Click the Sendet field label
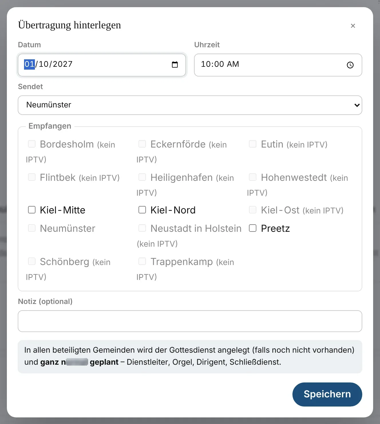 tap(30, 87)
